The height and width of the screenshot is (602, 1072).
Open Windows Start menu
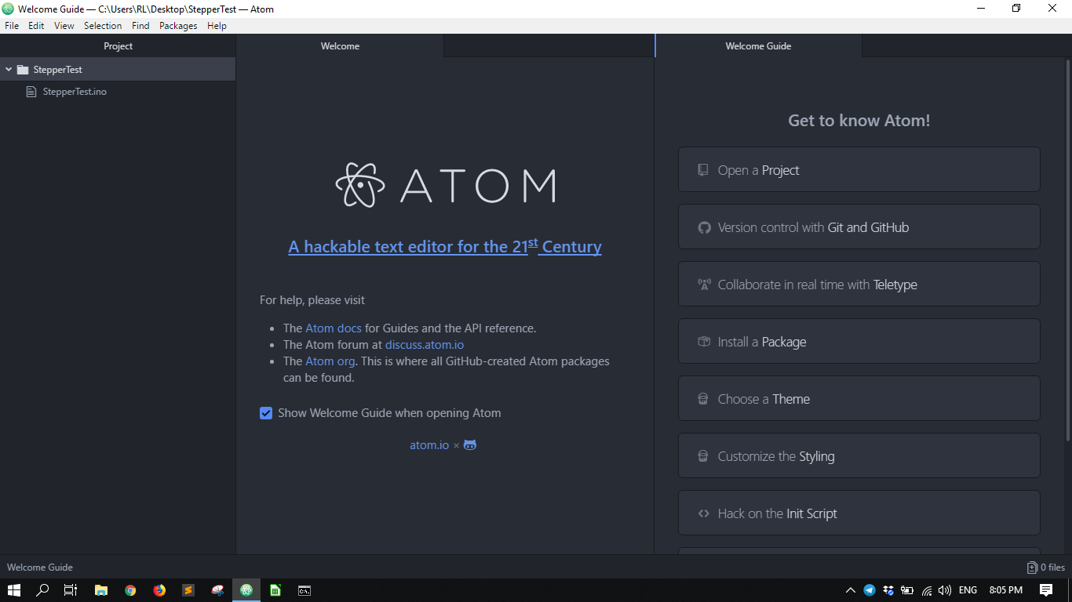click(x=13, y=590)
